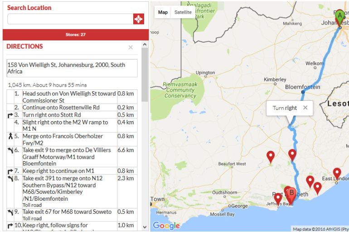Switch to the Map view tab
This screenshot has height=232, width=349.
(x=163, y=12)
